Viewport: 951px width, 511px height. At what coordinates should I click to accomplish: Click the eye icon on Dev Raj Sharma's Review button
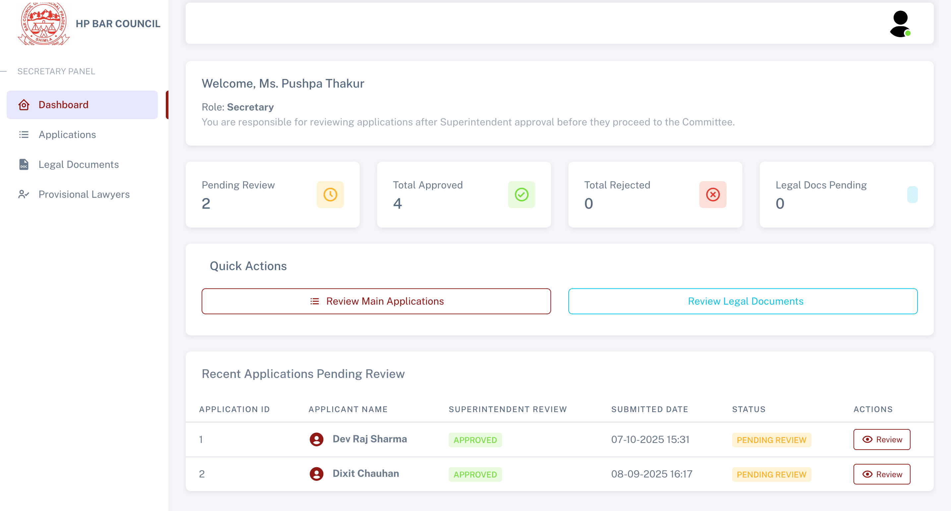[867, 439]
